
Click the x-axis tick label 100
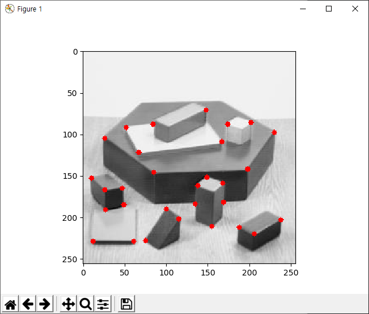click(167, 273)
